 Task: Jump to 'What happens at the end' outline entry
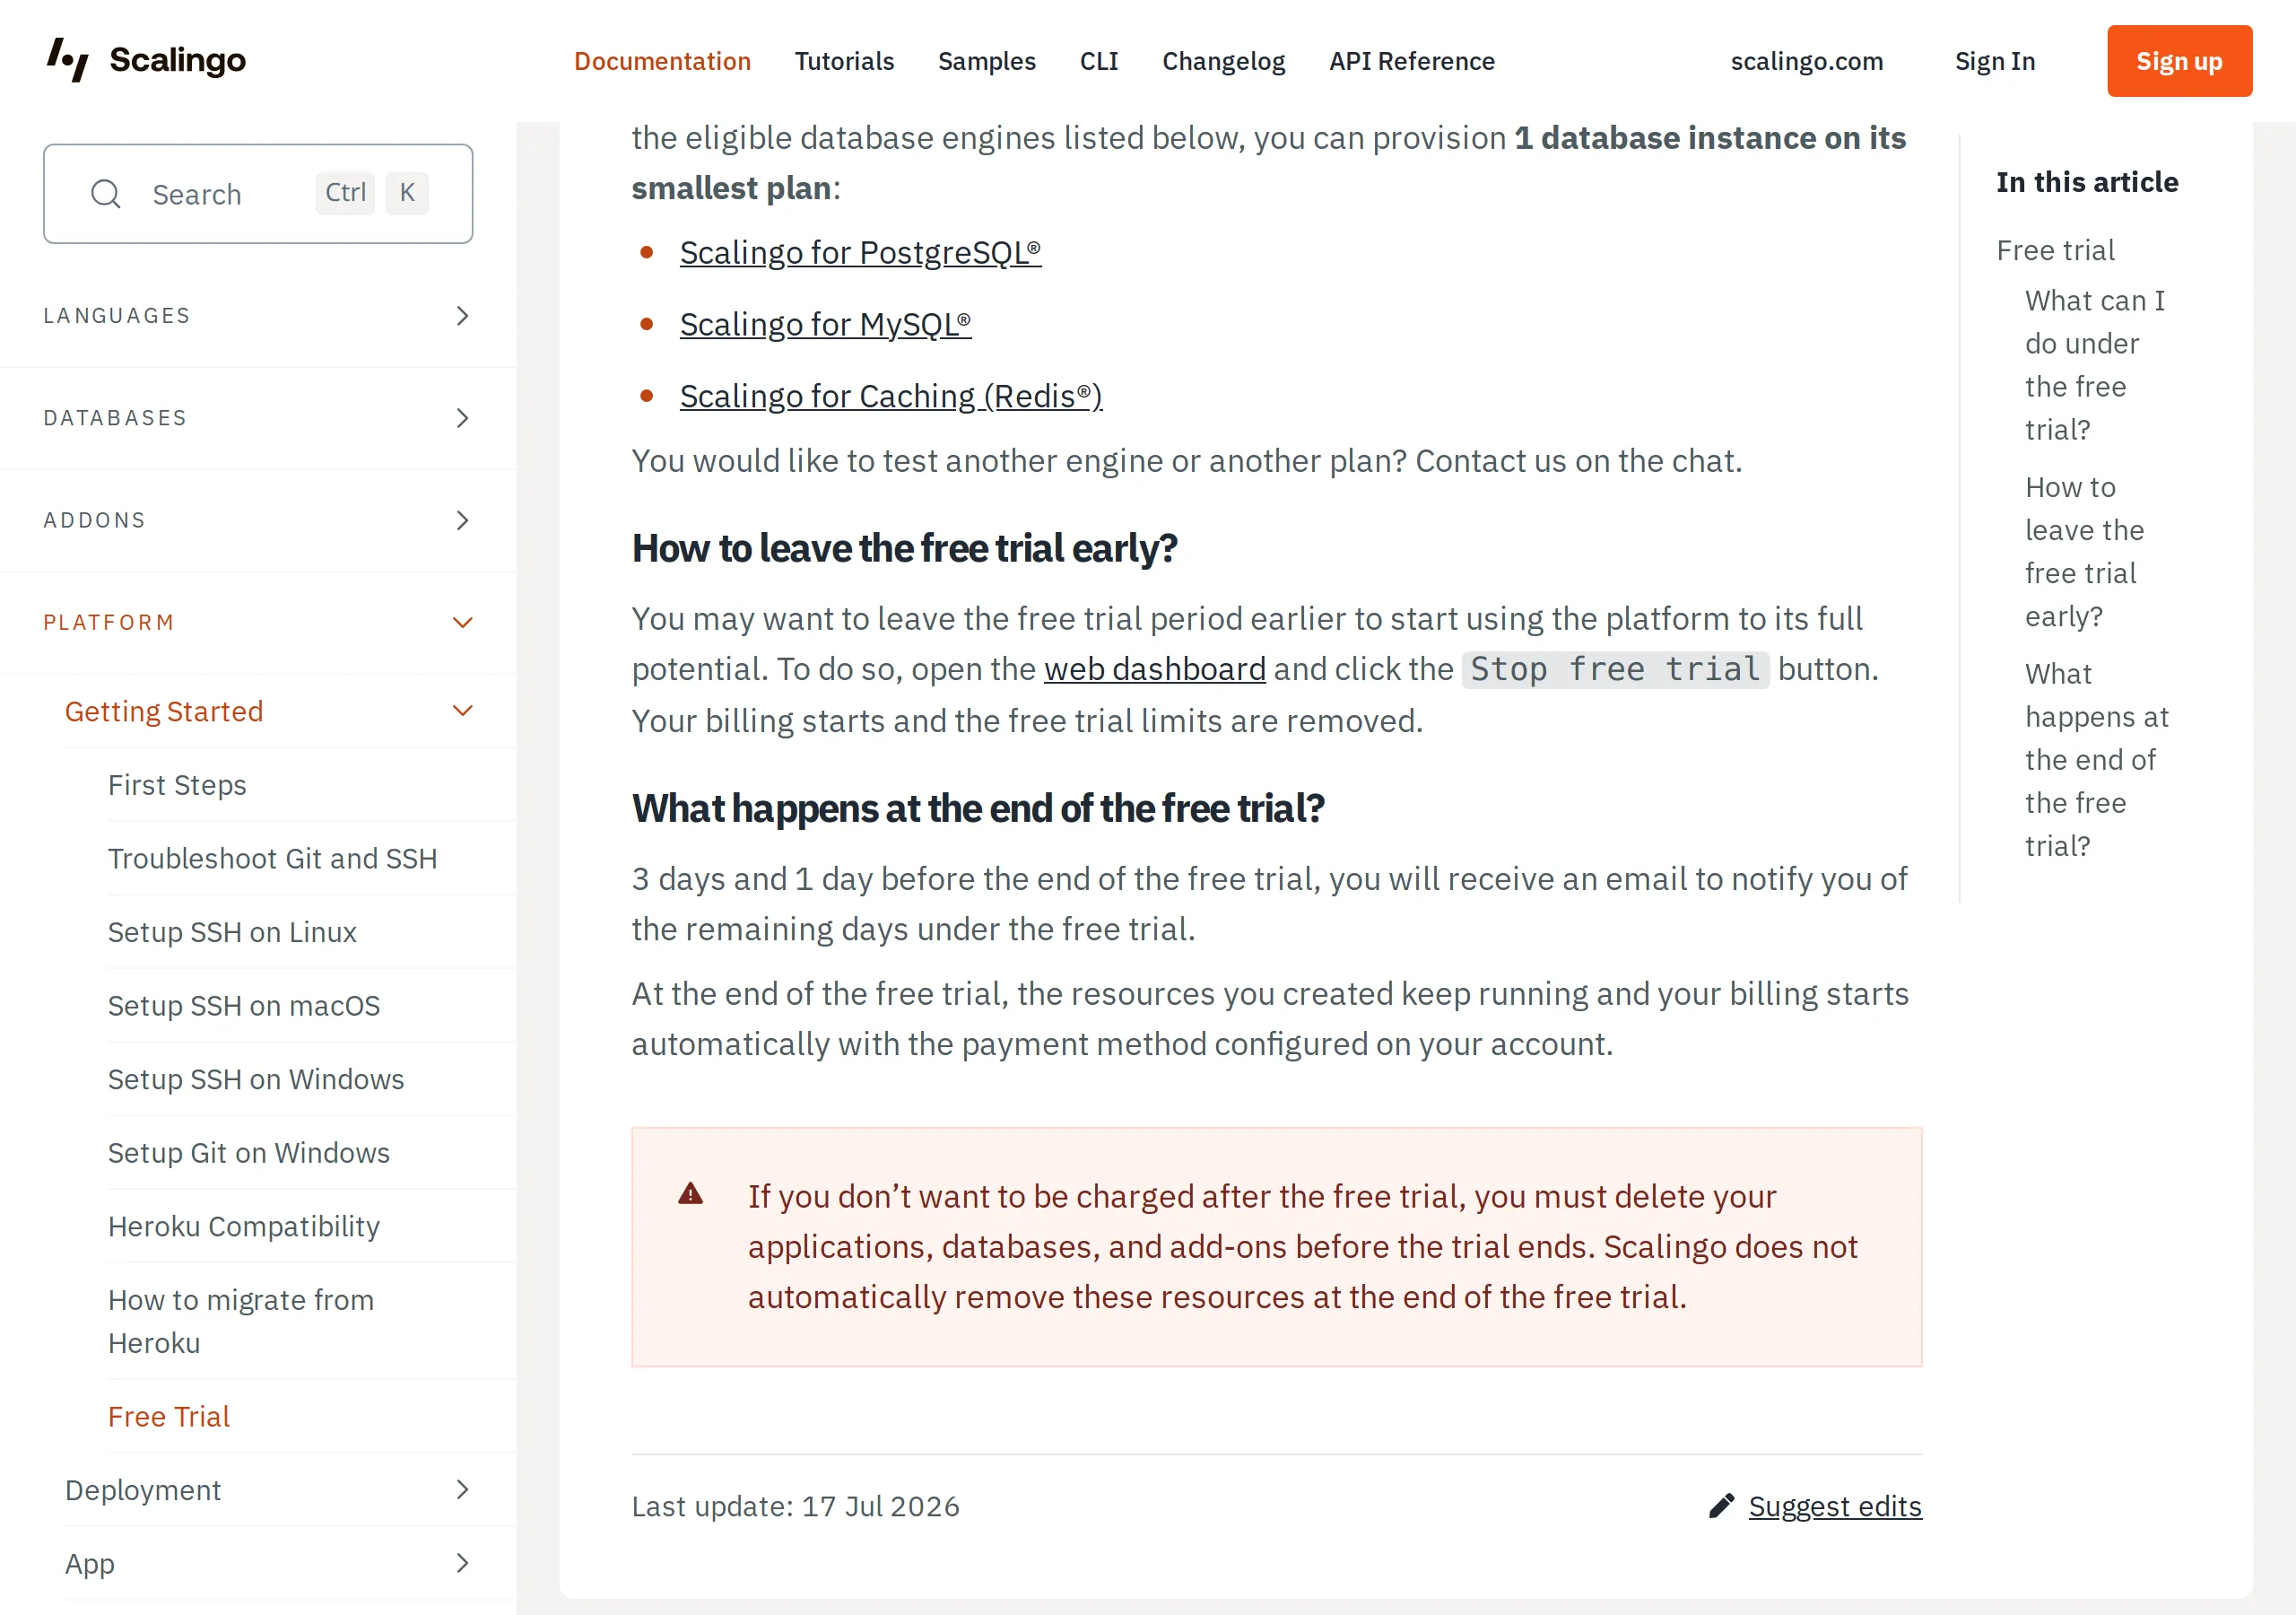(2097, 759)
